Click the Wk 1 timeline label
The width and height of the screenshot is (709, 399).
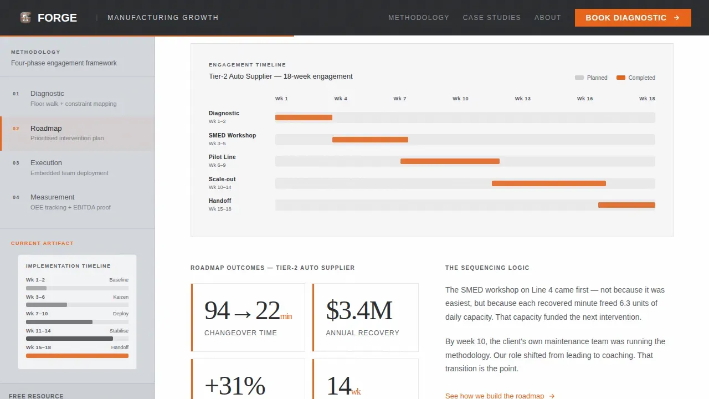tap(281, 99)
